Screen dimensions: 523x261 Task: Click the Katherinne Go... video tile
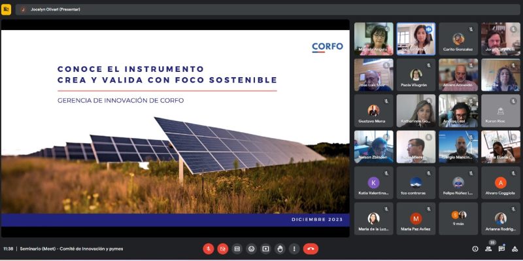pos(416,111)
